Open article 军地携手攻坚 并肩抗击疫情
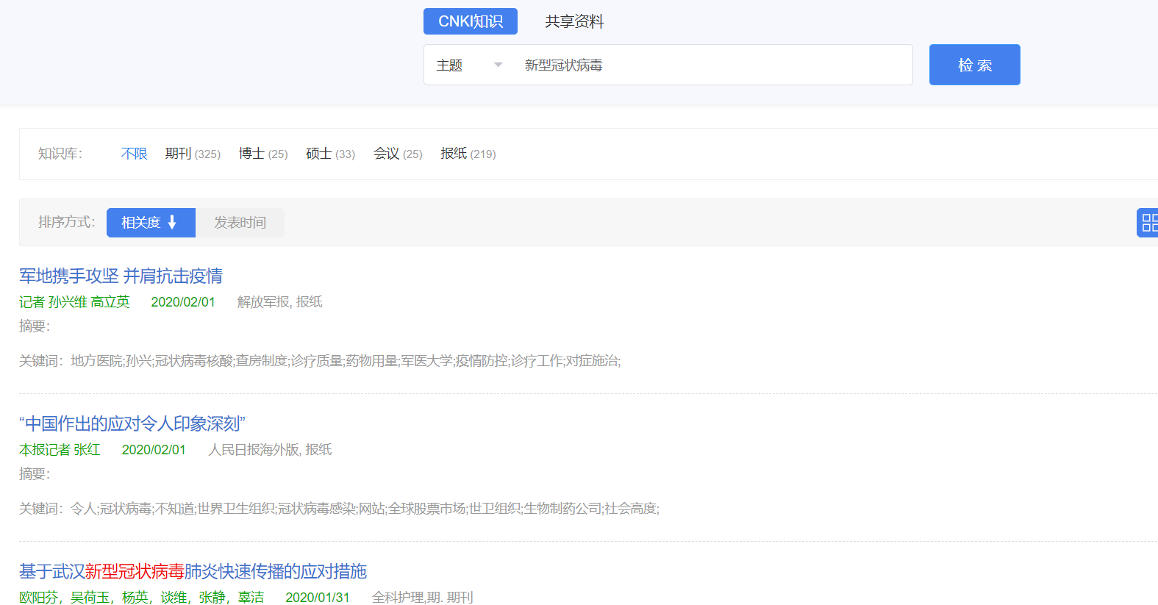Image resolution: width=1158 pixels, height=605 pixels. click(121, 276)
